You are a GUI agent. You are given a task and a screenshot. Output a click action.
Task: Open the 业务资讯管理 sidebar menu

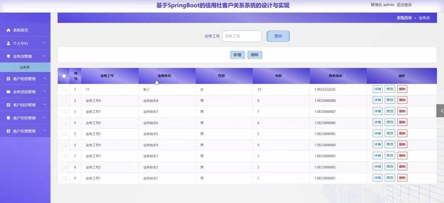25,92
